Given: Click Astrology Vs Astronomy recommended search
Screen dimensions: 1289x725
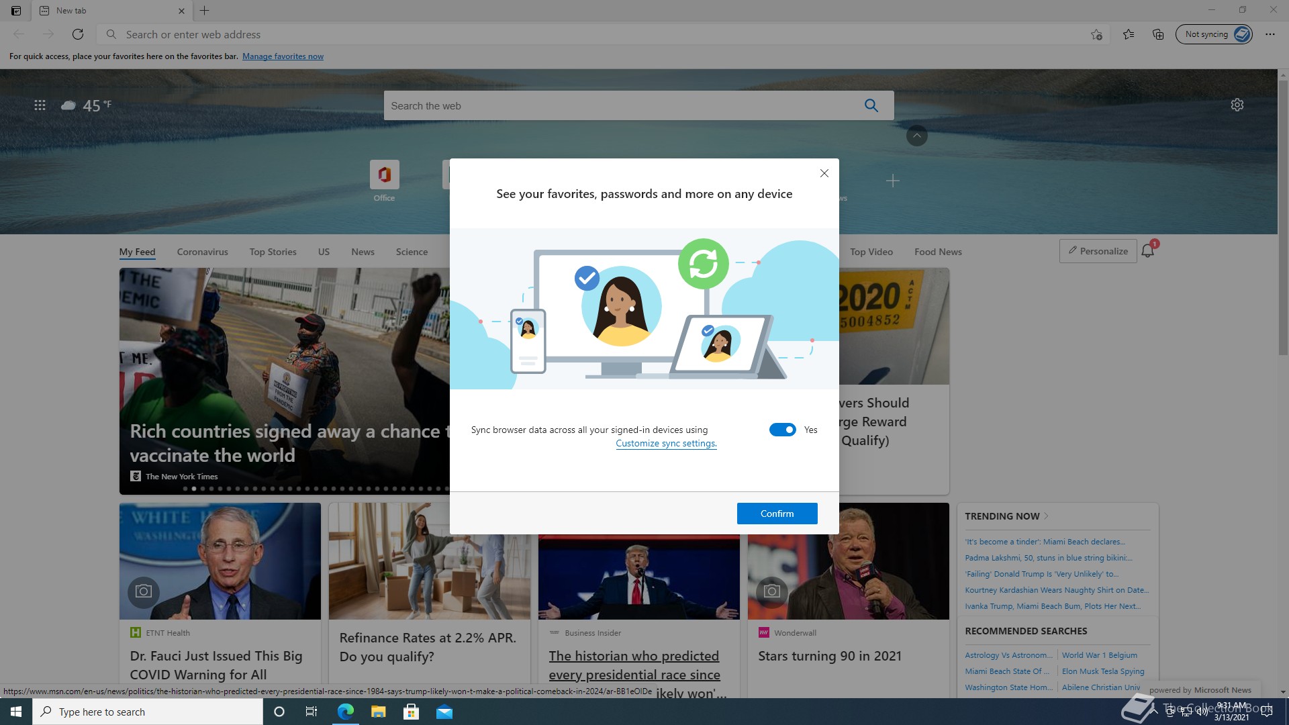Looking at the screenshot, I should pyautogui.click(x=1008, y=655).
